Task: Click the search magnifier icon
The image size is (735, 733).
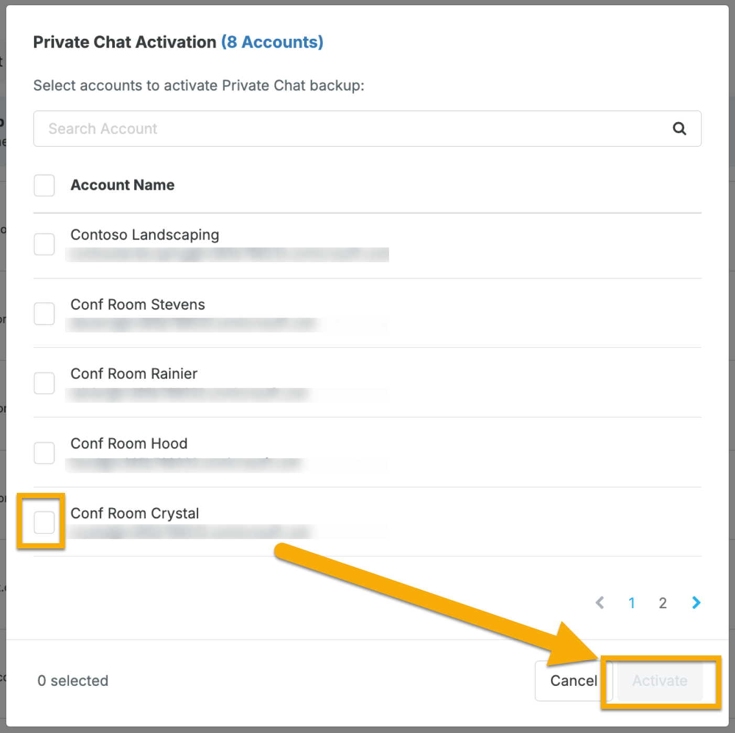Action: 679,128
